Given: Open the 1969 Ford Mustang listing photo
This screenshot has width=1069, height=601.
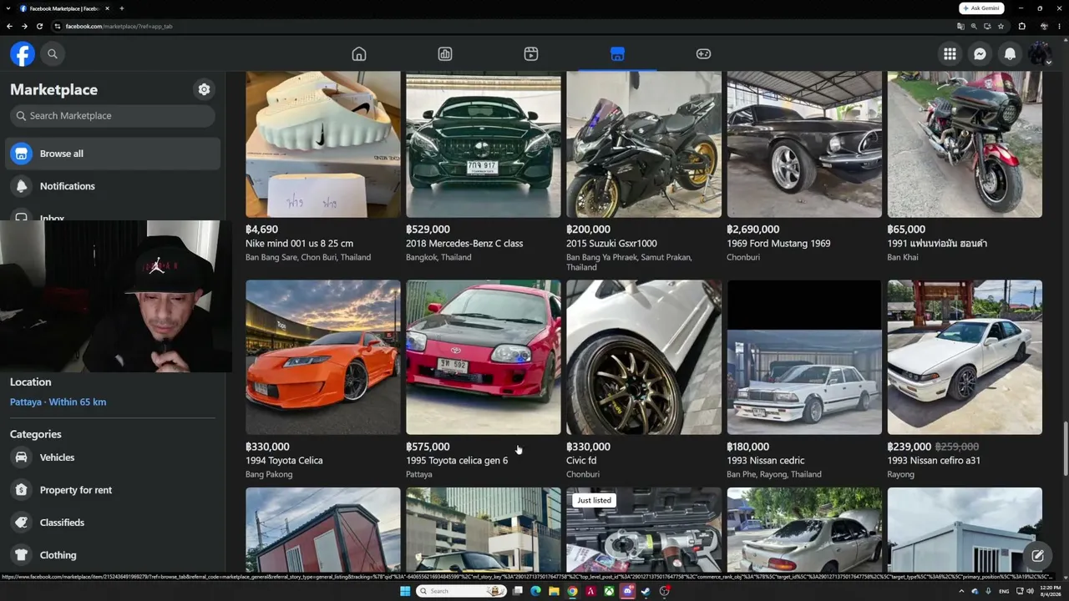Looking at the screenshot, I should (804, 144).
